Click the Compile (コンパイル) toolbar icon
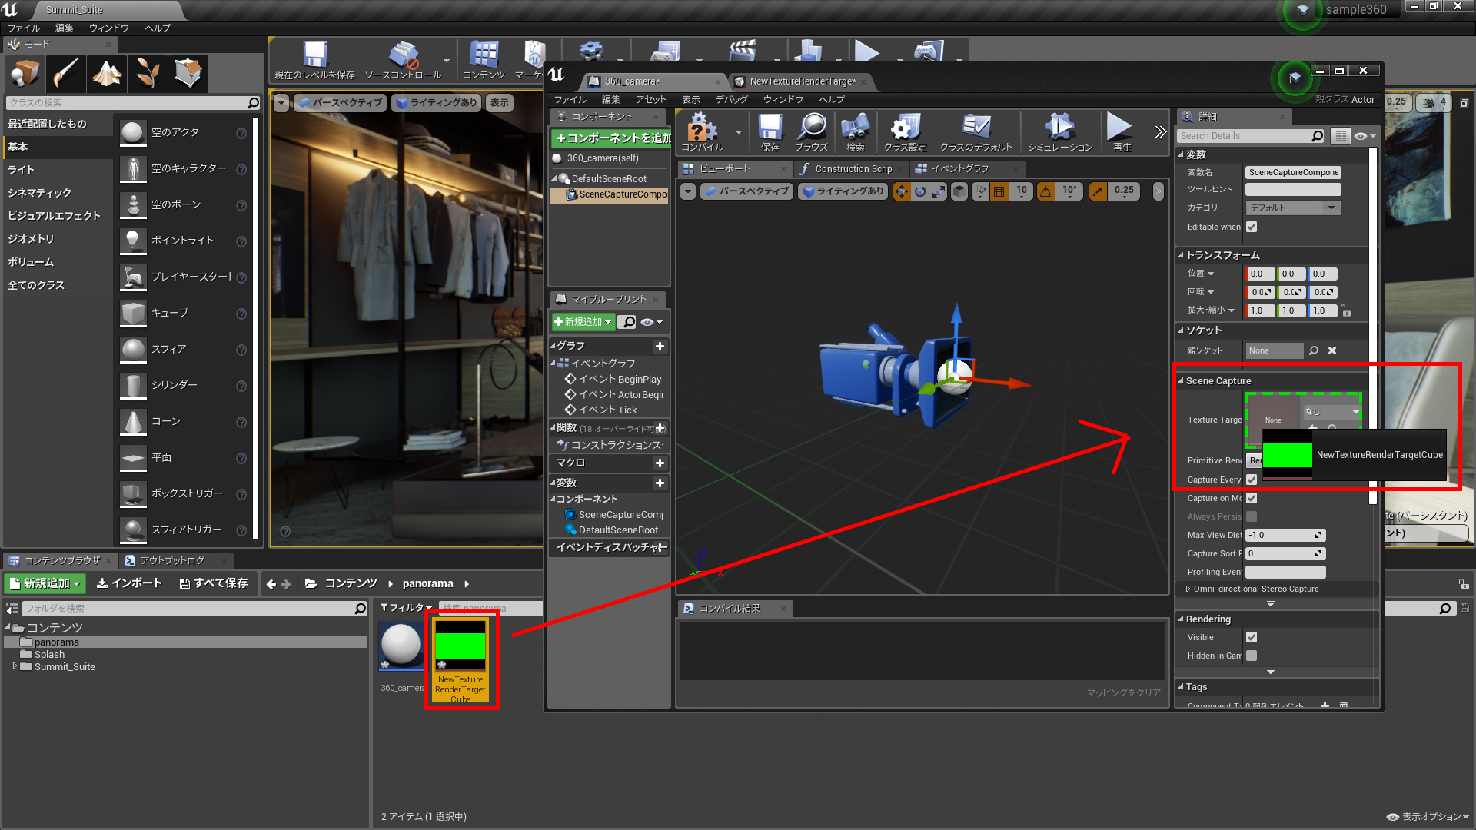 pos(701,131)
